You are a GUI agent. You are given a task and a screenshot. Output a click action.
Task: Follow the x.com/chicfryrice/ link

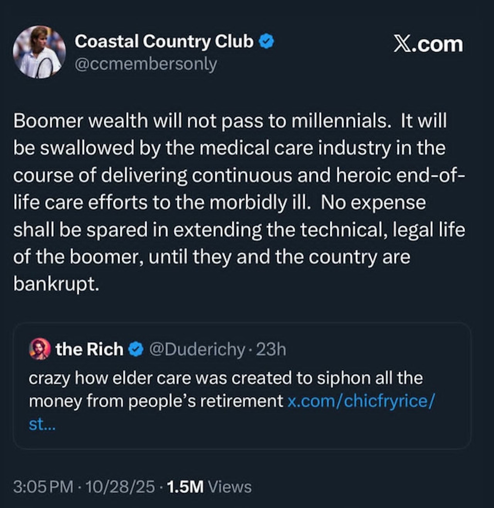[361, 401]
